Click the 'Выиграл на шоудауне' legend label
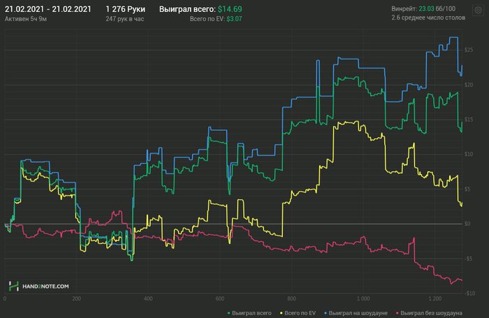This screenshot has width=489, height=318. [358, 313]
